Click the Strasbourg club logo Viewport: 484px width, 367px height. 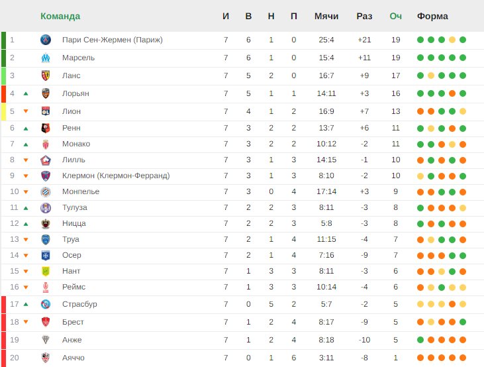click(x=46, y=304)
